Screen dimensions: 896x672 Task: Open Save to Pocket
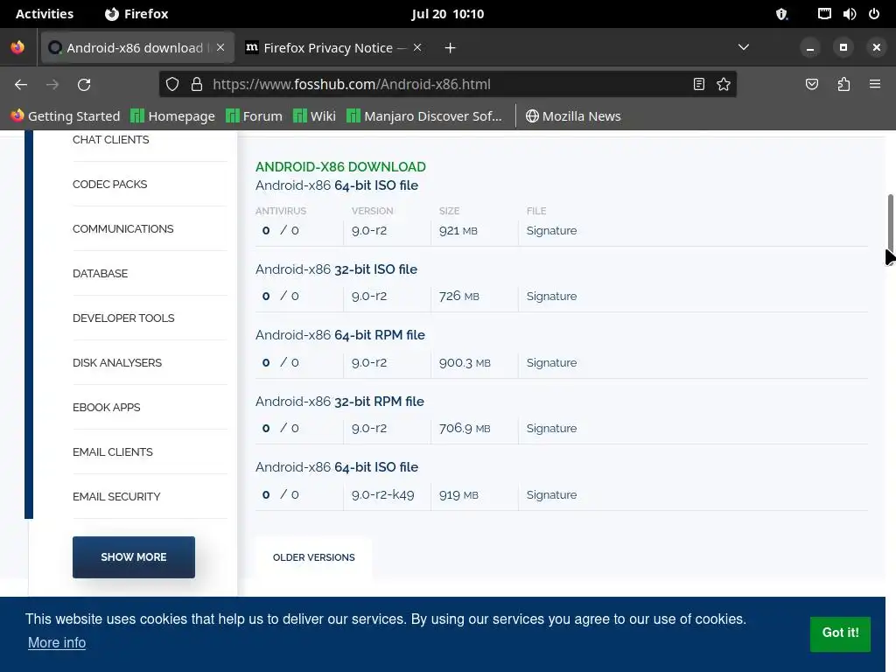[x=812, y=85]
